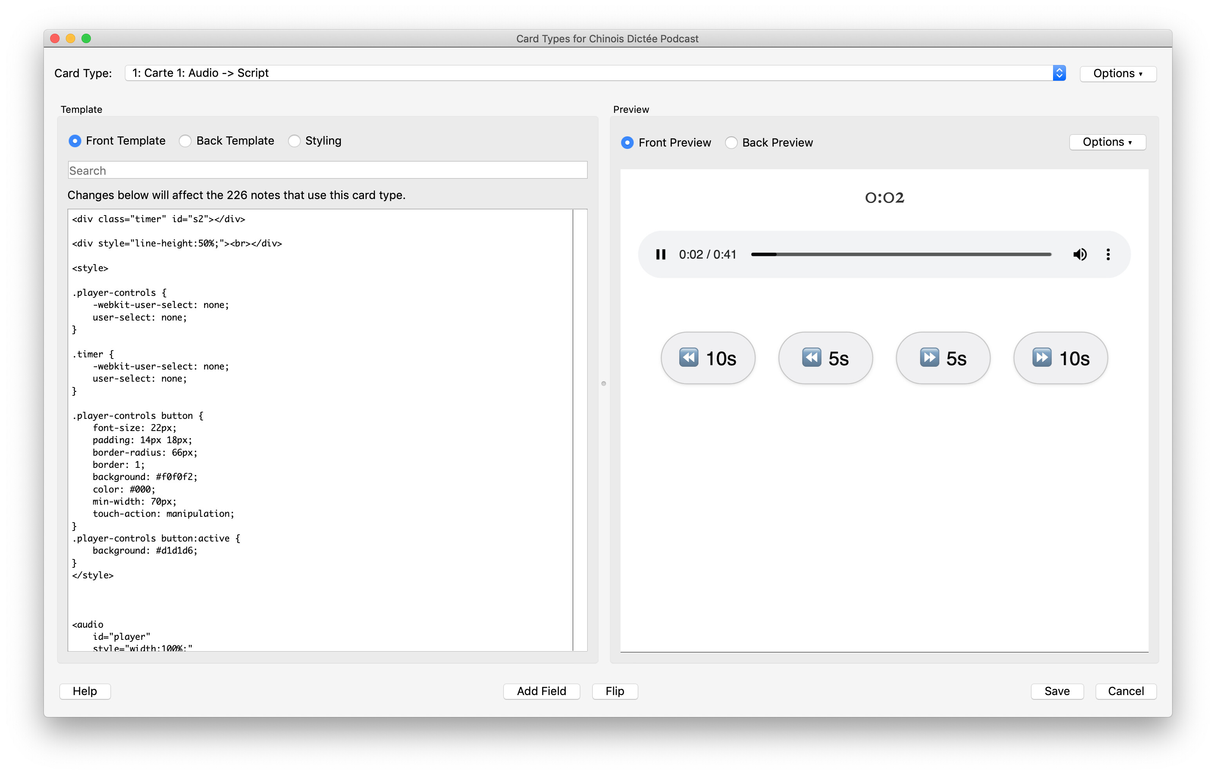Switch to the Styling radio option
The image size is (1216, 775).
[x=295, y=141]
